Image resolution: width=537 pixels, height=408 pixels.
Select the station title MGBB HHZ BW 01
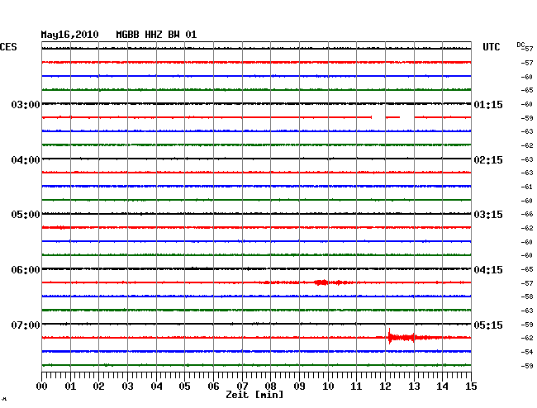(x=156, y=35)
